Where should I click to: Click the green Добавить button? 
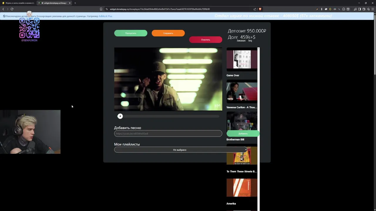pos(243,134)
